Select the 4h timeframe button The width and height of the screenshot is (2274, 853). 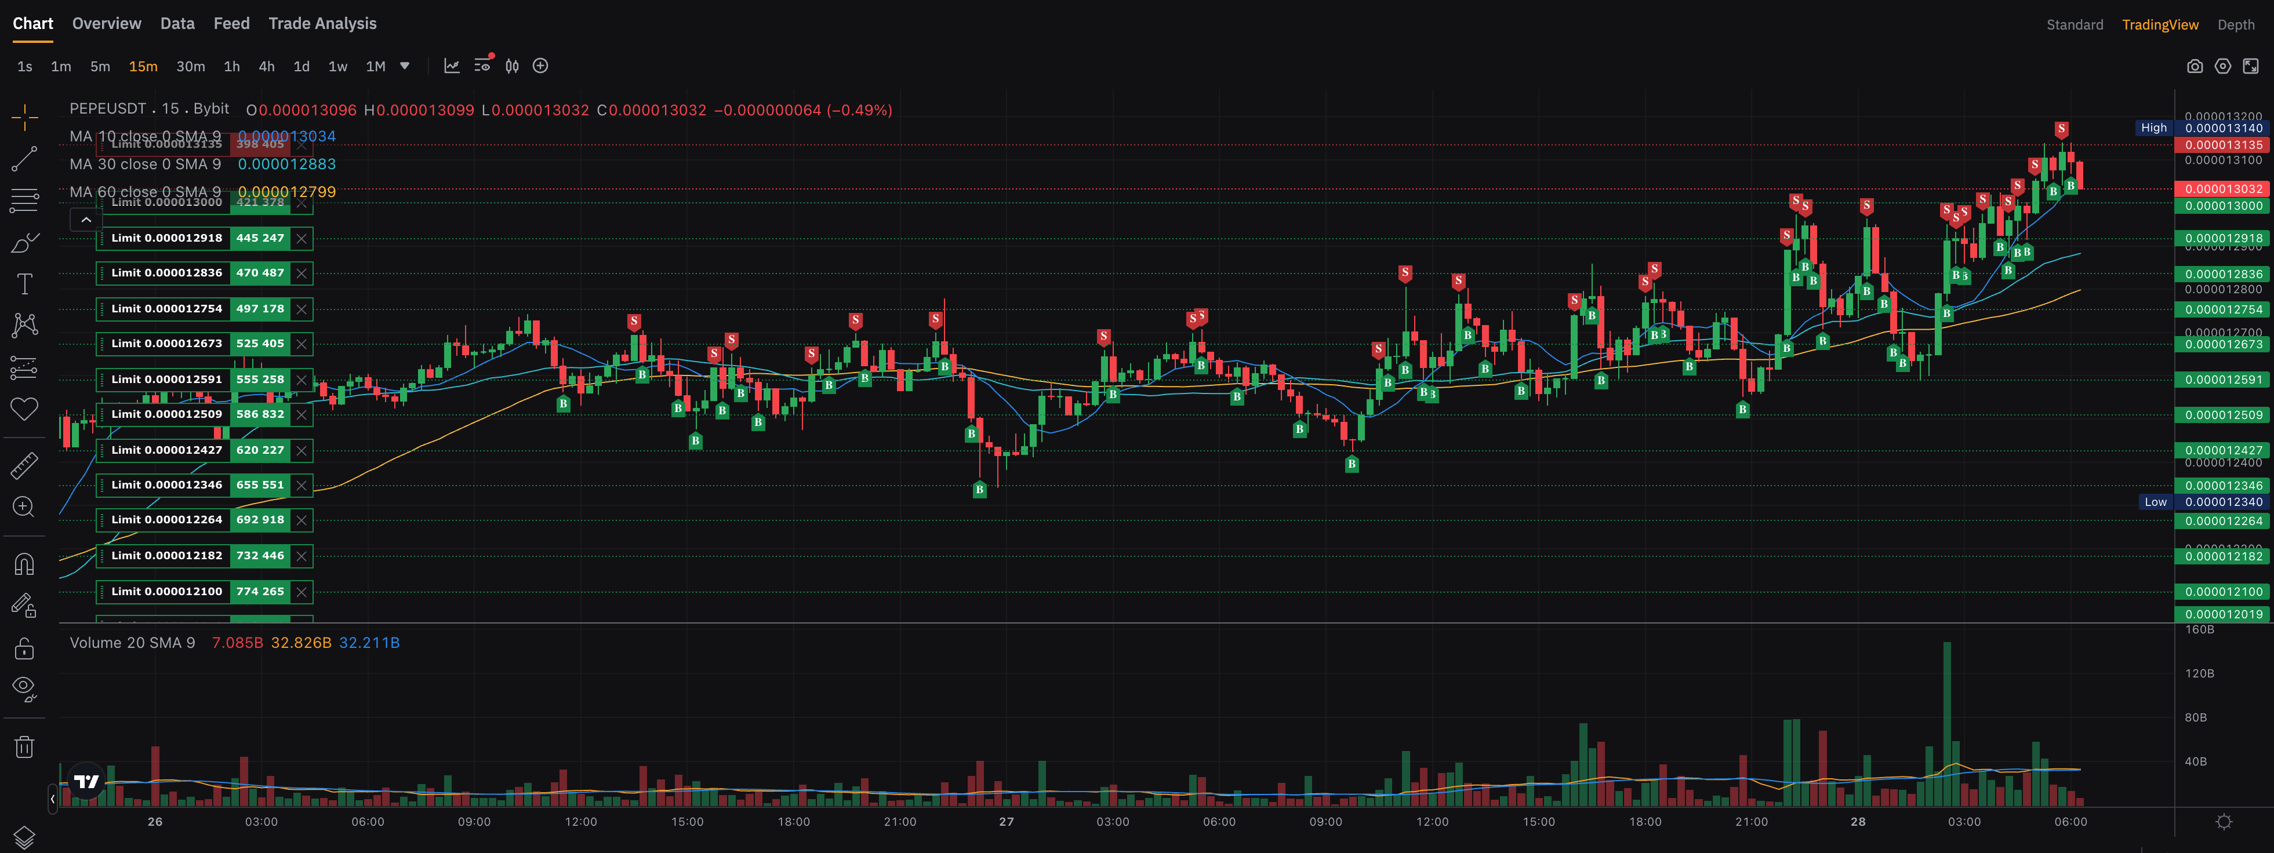266,66
